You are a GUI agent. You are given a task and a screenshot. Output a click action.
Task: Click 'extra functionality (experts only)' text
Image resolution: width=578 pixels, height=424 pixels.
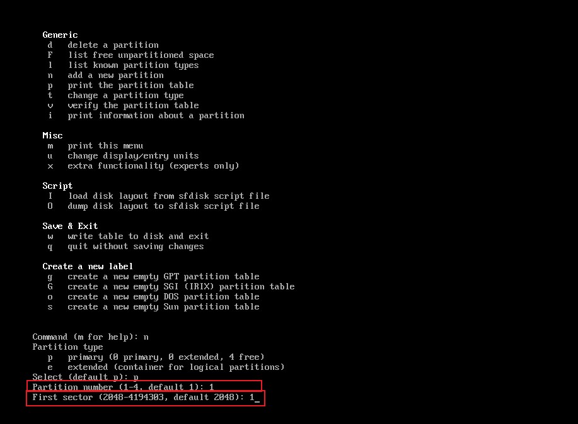point(153,166)
